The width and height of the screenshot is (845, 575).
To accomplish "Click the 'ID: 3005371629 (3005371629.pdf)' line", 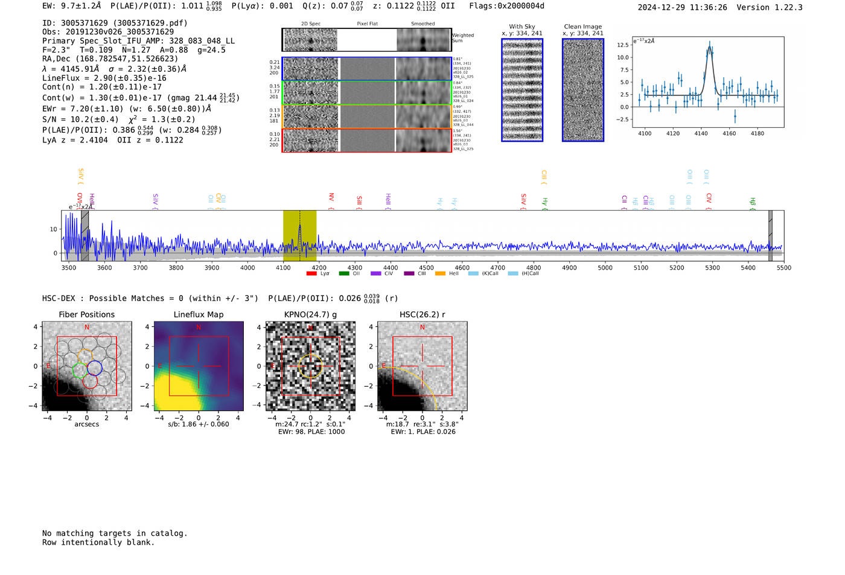I will point(115,23).
